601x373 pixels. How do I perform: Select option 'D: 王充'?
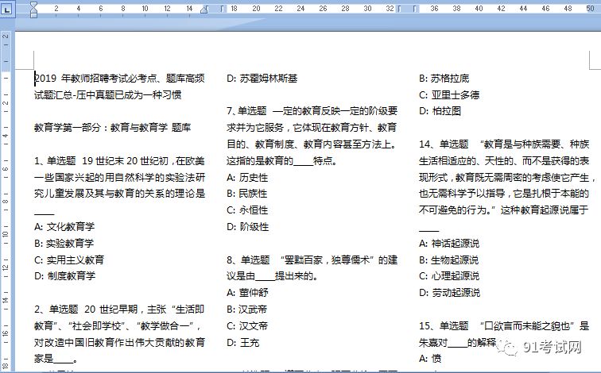242,342
